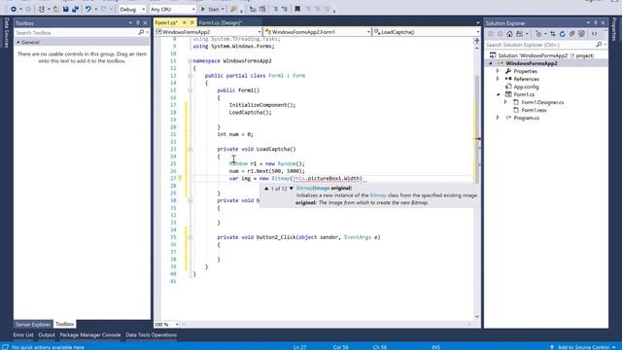Click the split editor icon above scrollbar

point(477,41)
